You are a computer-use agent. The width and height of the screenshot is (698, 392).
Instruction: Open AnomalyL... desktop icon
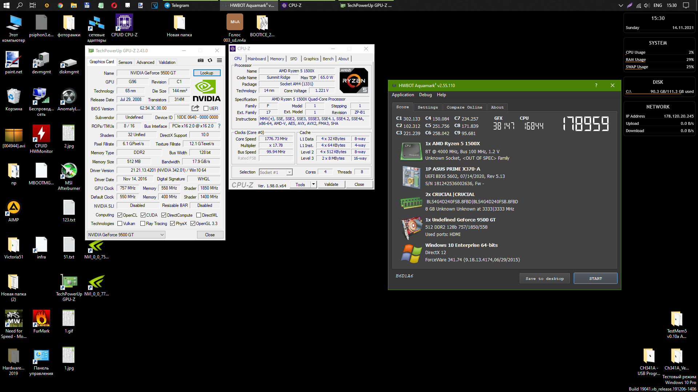click(x=69, y=99)
